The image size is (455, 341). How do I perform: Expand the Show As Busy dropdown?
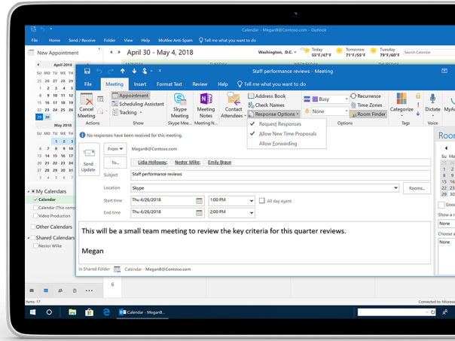click(347, 99)
